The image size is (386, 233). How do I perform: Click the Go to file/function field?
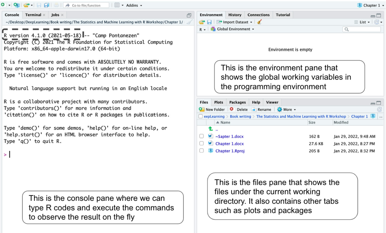pos(86,5)
